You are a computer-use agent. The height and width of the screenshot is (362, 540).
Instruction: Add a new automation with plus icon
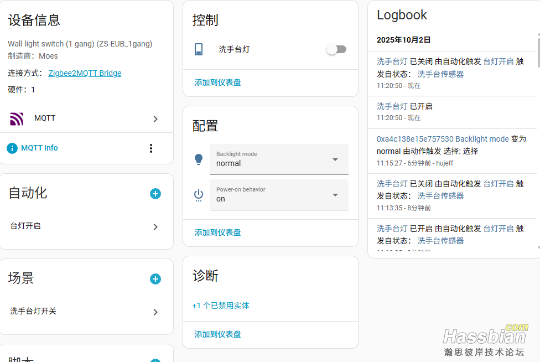[x=155, y=194]
